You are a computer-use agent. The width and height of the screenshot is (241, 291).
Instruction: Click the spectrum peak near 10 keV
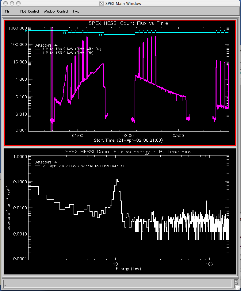(117, 180)
